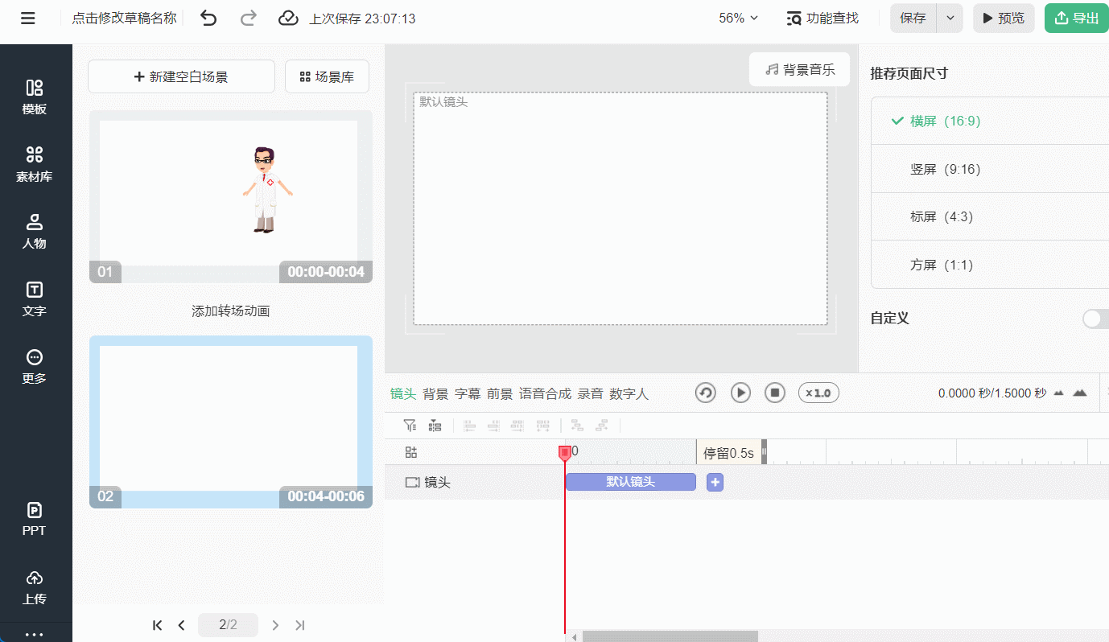The width and height of the screenshot is (1109, 642).
Task: Open the 上传 upload panel
Action: [x=35, y=587]
